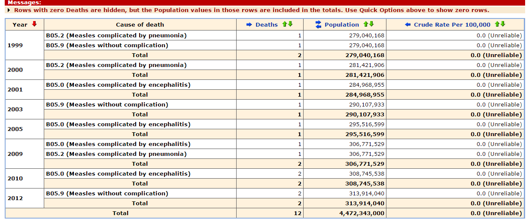Sort Deaths descending with green down arrow
The image size is (532, 222).
(290, 24)
